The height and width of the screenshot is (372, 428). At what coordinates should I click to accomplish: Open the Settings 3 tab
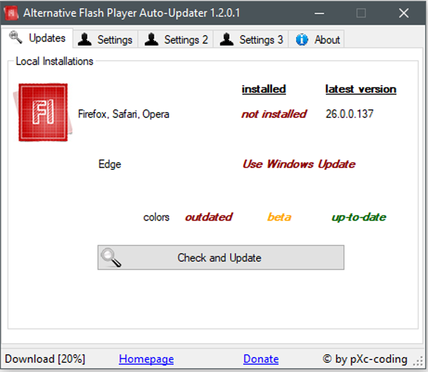point(251,40)
